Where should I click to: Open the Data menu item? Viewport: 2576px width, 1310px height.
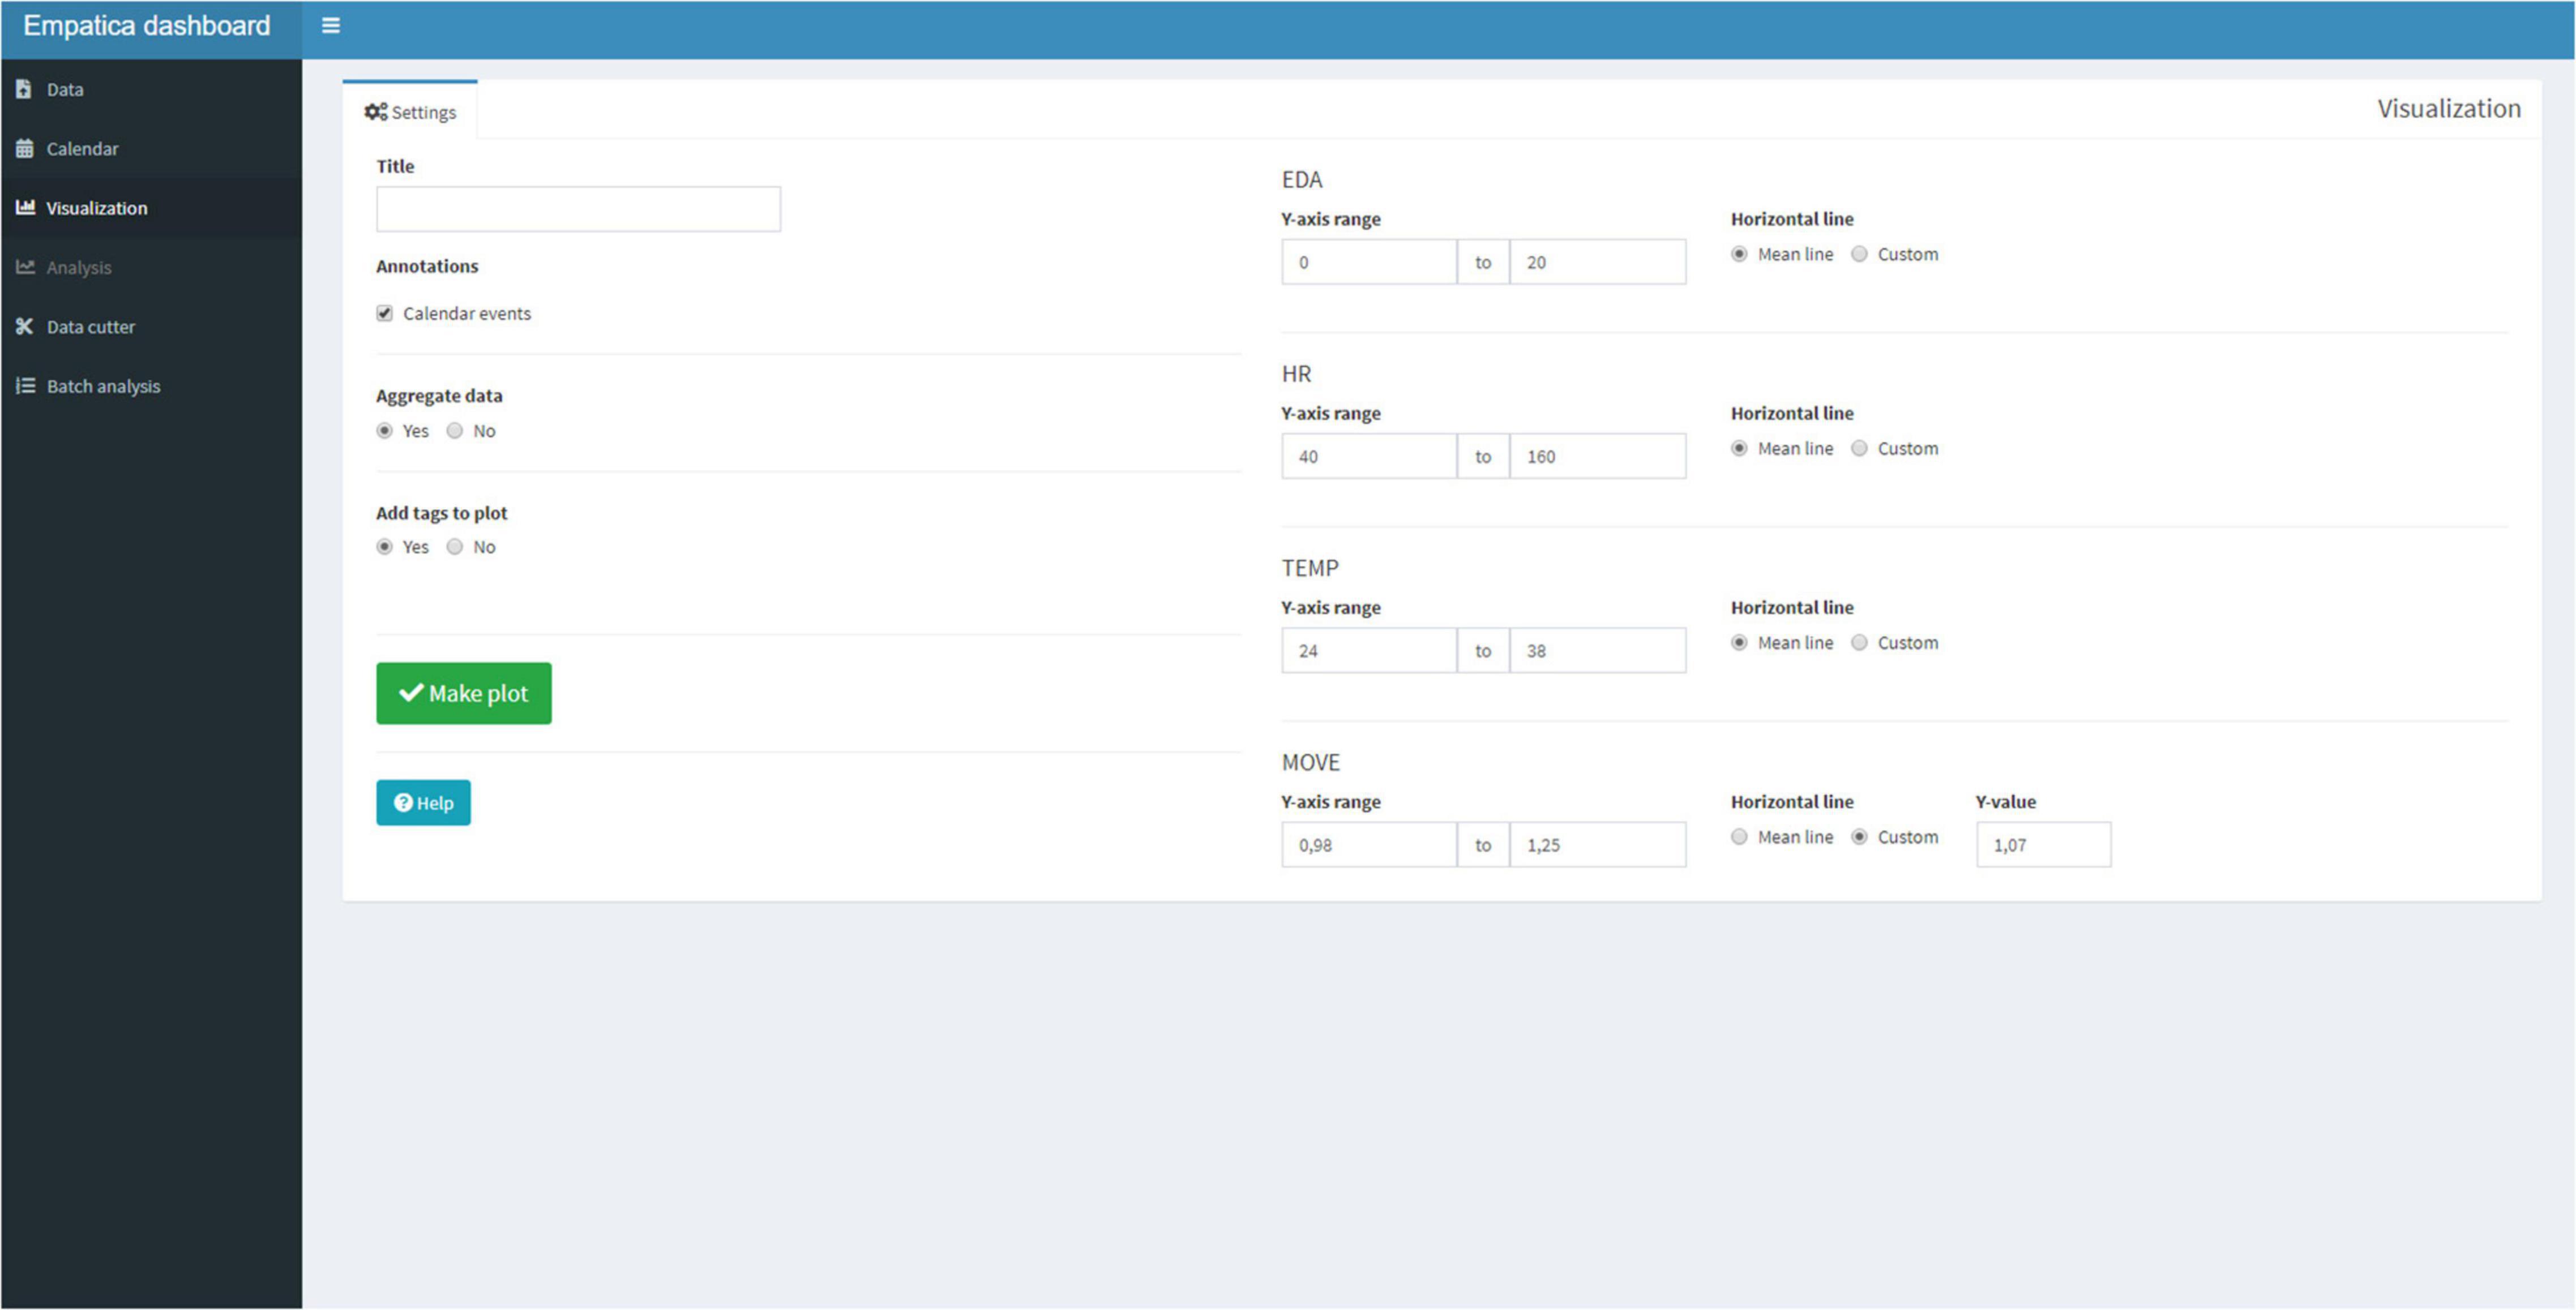coord(151,89)
